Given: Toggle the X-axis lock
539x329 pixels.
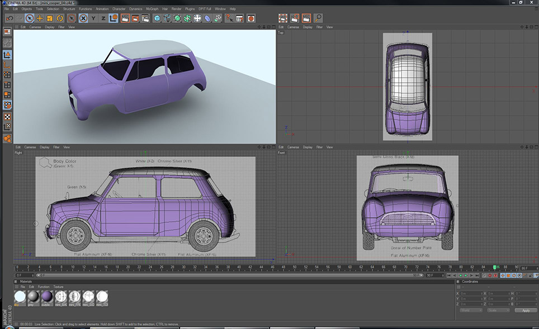Looking at the screenshot, I should click(83, 18).
